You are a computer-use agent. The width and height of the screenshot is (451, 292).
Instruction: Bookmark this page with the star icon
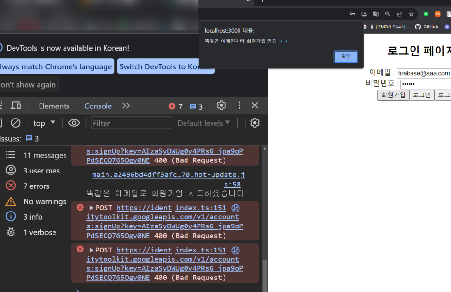click(411, 14)
